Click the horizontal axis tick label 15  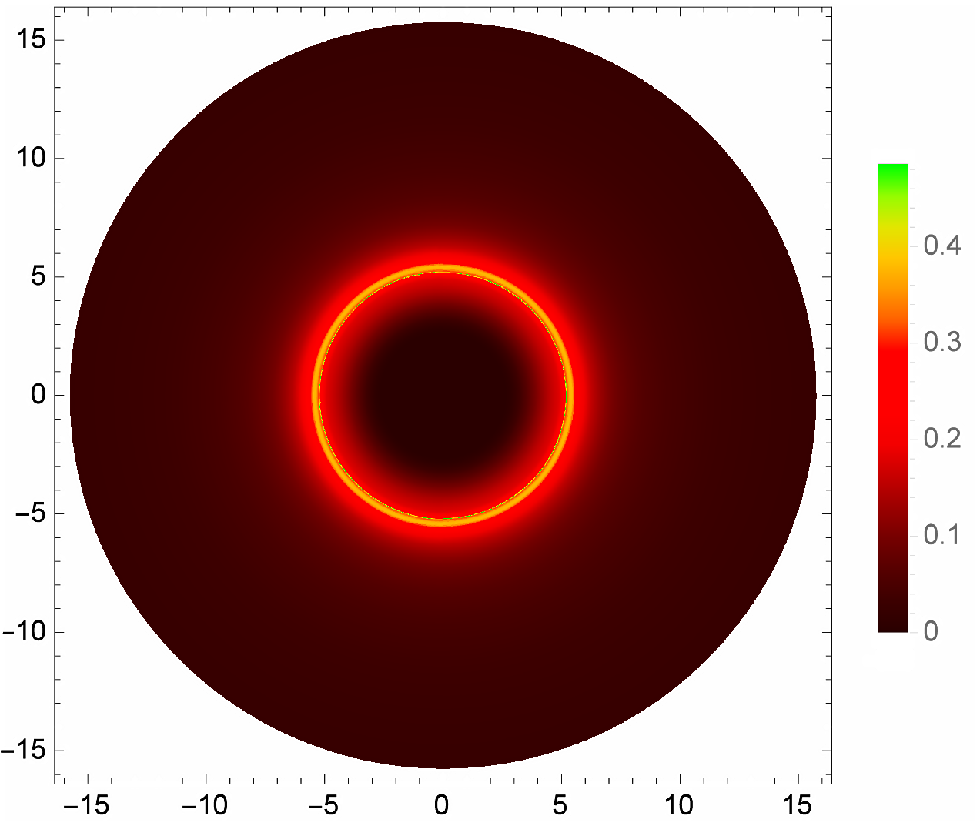[798, 806]
